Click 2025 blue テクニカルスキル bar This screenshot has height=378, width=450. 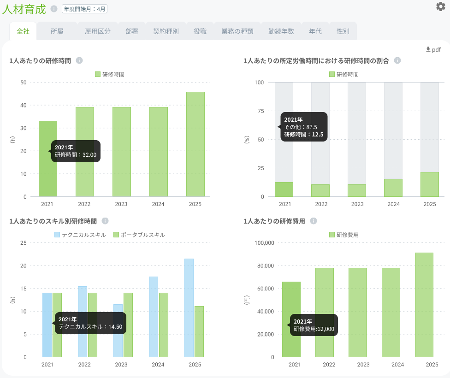tap(189, 308)
